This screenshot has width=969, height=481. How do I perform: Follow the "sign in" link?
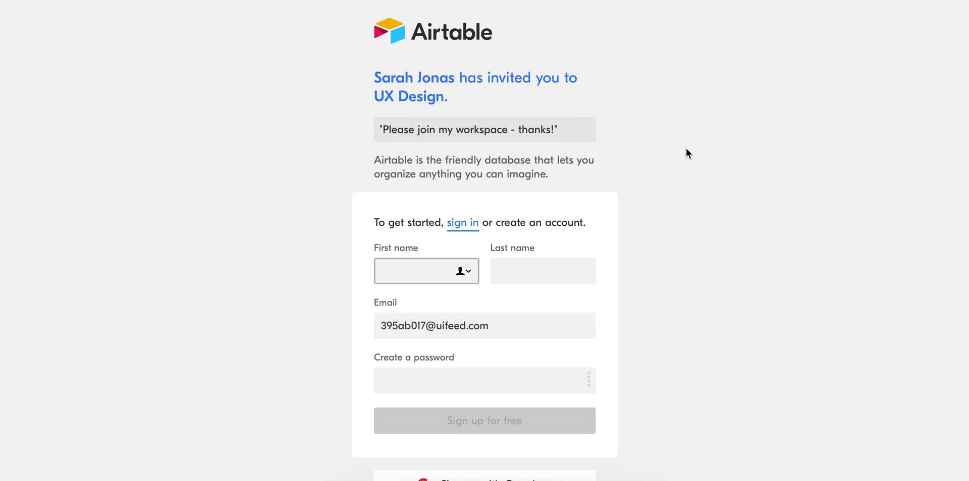463,222
